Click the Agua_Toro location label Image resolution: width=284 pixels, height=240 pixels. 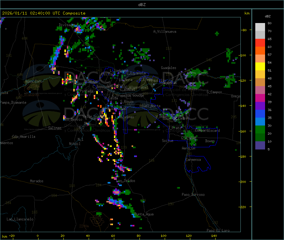pos(34,81)
